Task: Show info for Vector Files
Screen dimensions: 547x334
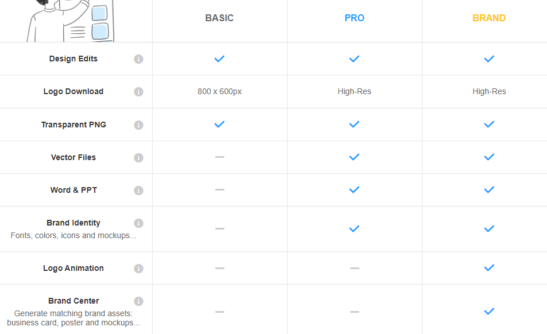Action: pyautogui.click(x=138, y=158)
